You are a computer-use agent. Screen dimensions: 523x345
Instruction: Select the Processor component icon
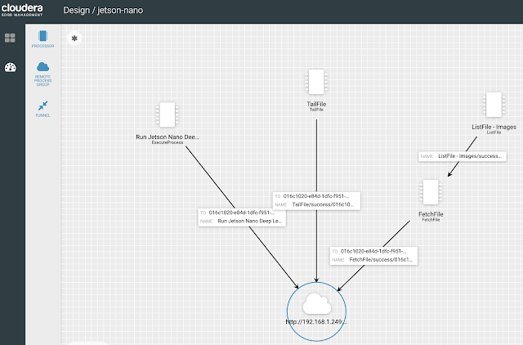tap(42, 36)
